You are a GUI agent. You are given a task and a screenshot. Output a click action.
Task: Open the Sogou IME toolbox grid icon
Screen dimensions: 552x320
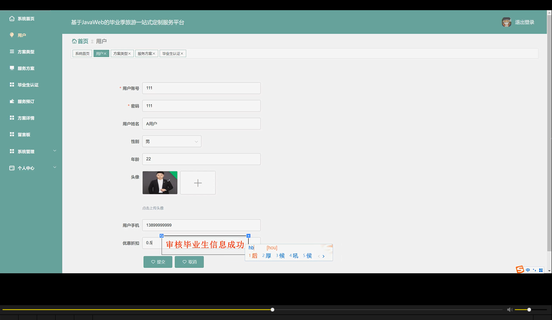(541, 270)
